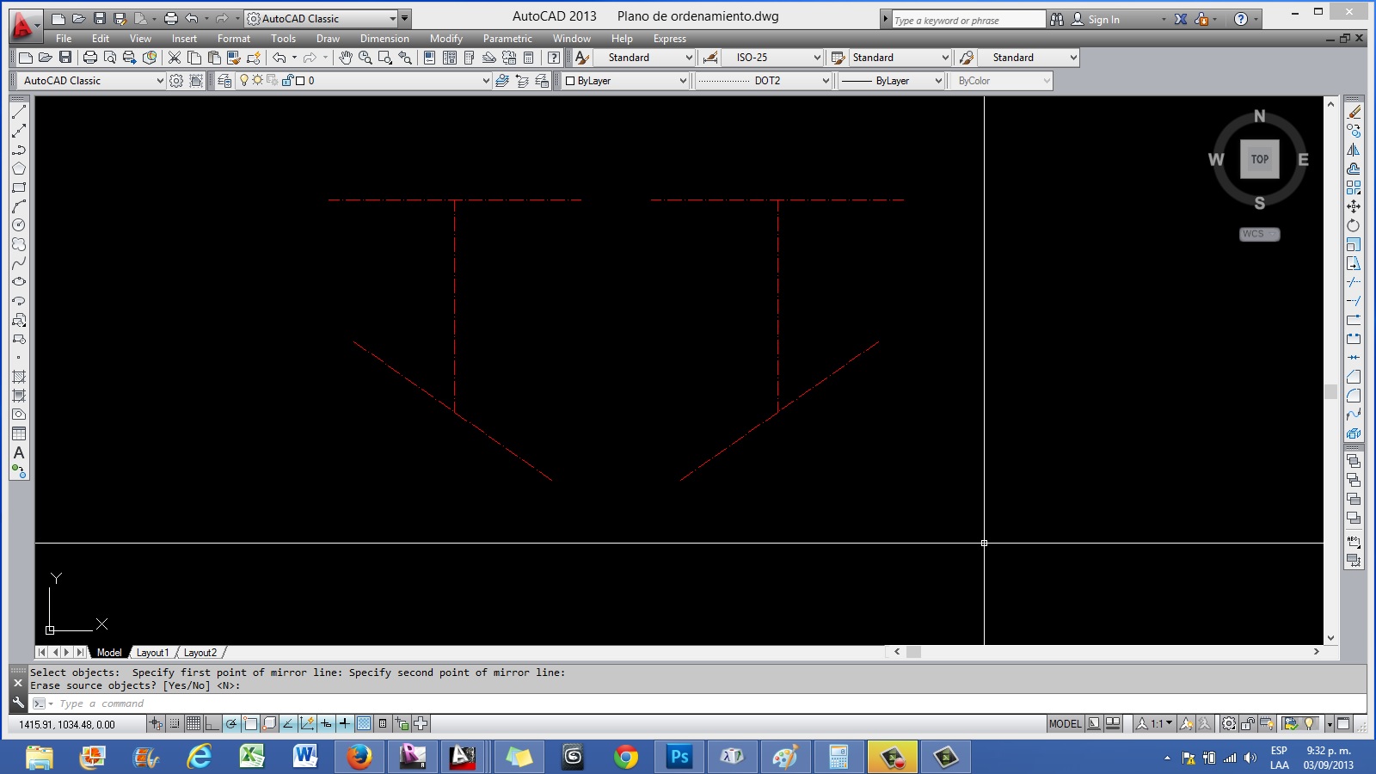1376x774 pixels.
Task: Activate the Pan Realtime tool
Action: point(344,58)
